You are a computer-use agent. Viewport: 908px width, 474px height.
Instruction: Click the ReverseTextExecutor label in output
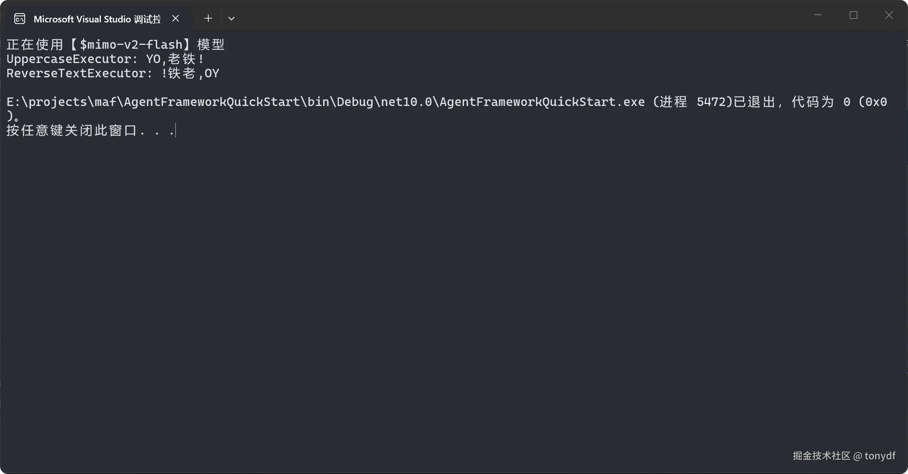tap(76, 73)
